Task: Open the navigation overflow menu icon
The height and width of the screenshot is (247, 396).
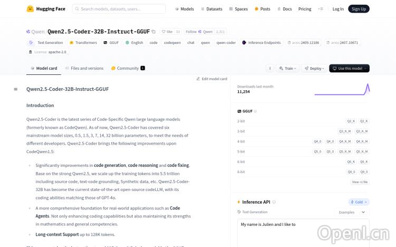Action: (320, 9)
